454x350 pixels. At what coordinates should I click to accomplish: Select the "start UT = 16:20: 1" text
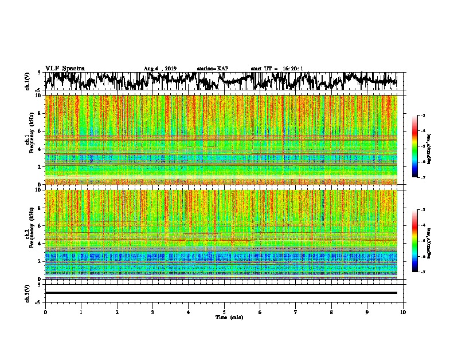[277, 69]
